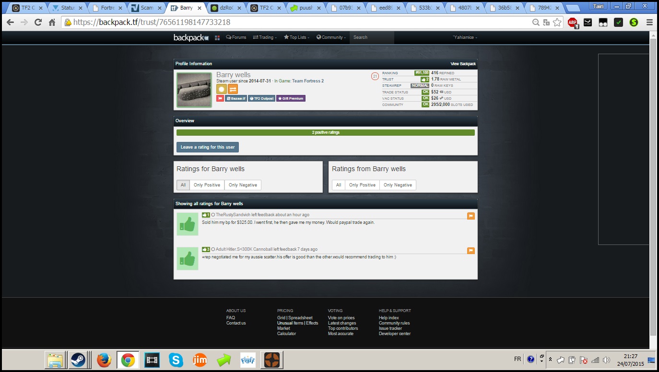This screenshot has width=659, height=372.
Task: Click the green dollar sign extension
Action: [x=634, y=22]
